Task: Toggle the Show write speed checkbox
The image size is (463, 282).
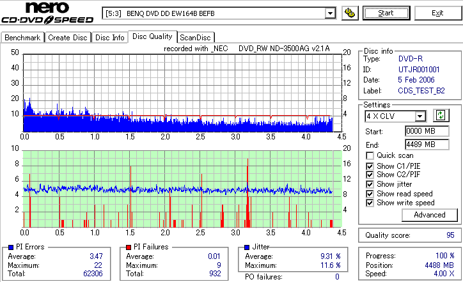Action: click(x=370, y=203)
